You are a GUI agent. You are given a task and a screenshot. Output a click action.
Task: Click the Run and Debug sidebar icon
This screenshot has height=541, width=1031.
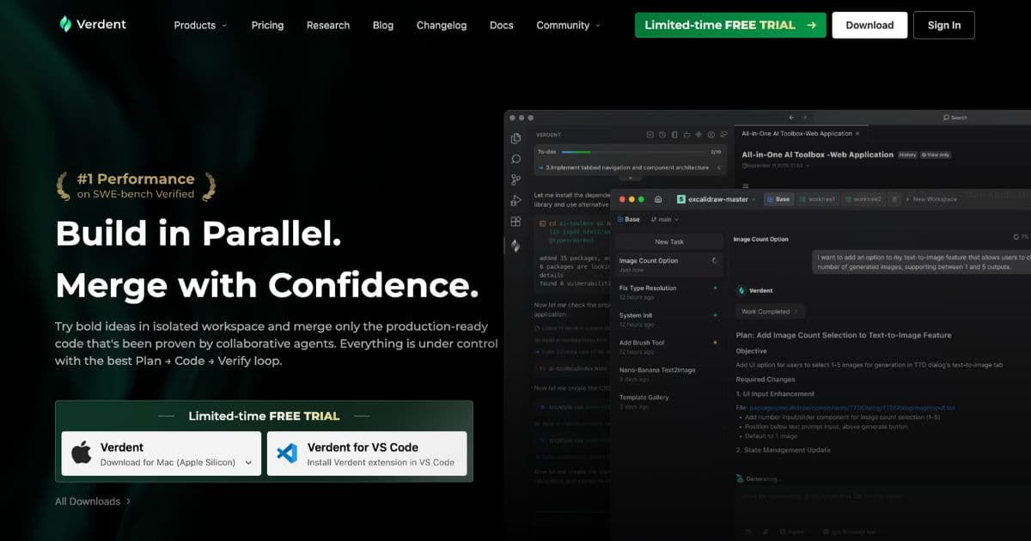(515, 200)
